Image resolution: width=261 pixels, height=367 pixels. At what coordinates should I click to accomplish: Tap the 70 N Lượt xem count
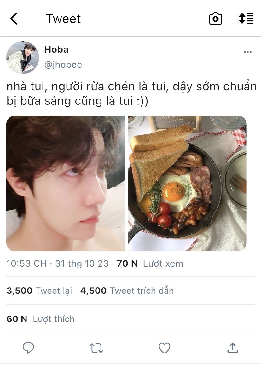click(x=150, y=263)
